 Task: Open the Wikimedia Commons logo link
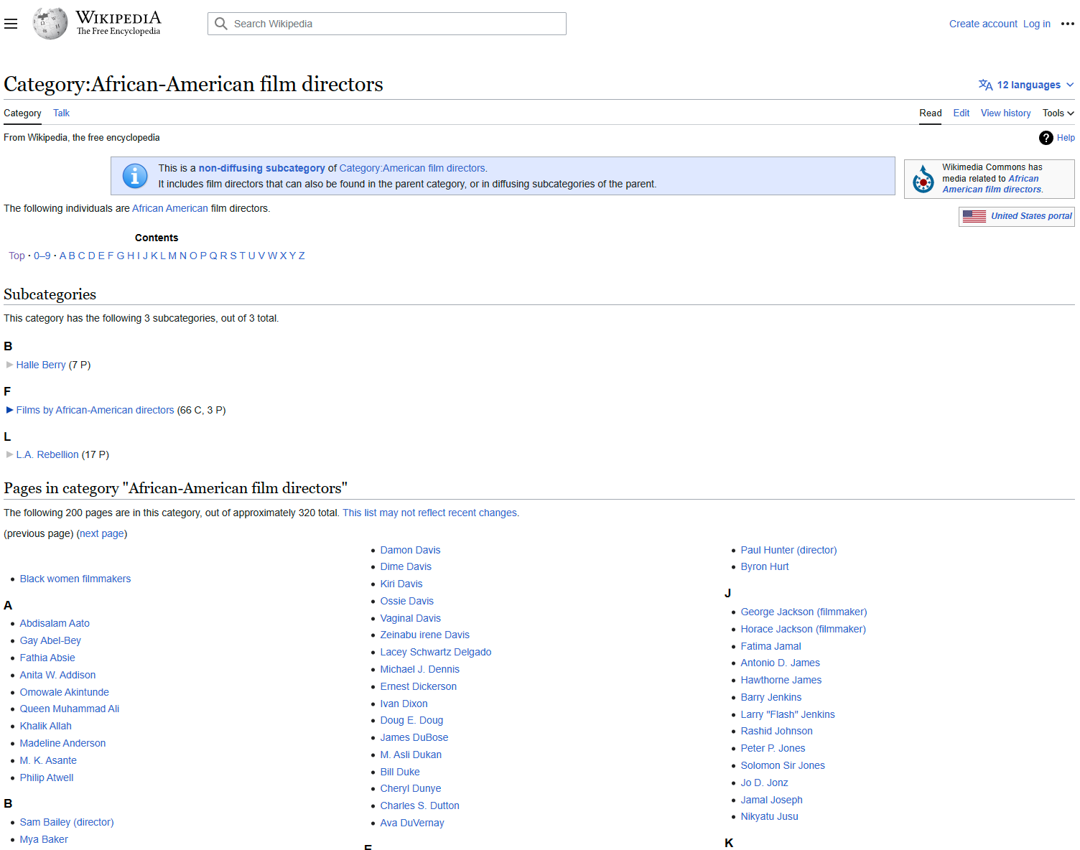(x=923, y=178)
